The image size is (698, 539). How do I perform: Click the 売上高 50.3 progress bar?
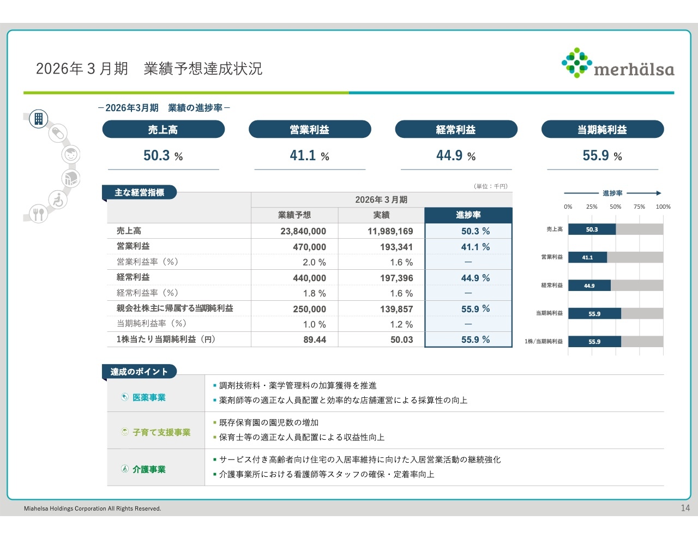coord(592,229)
